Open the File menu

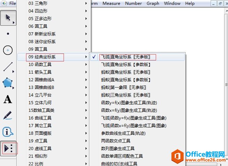[x=13, y=3]
